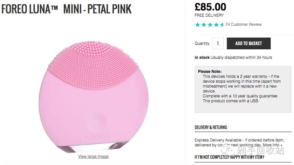This screenshot has width=294, height=165.
Task: Follow the More Info link
Action: [x=272, y=145]
